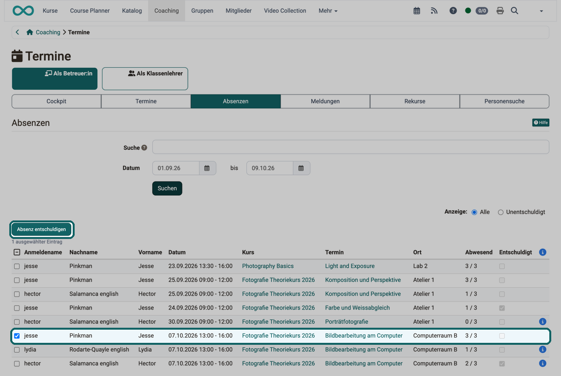
Task: Open info icon for hector's 07.10.2026 row
Action: 542,363
